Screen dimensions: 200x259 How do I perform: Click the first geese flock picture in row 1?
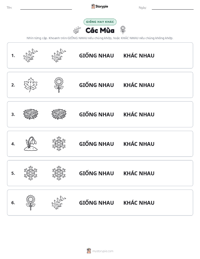click(x=30, y=55)
